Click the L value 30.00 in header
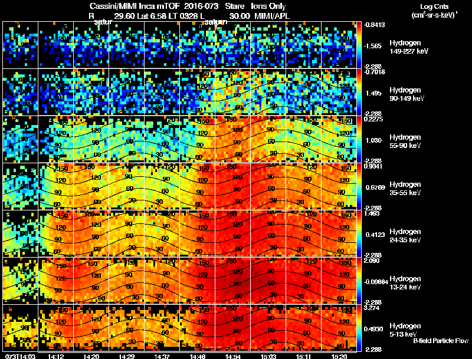 click(240, 16)
